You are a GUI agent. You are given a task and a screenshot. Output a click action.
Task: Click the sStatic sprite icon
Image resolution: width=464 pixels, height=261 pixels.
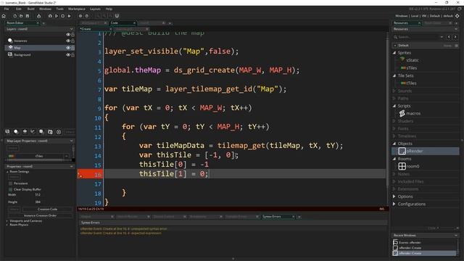tap(402, 59)
